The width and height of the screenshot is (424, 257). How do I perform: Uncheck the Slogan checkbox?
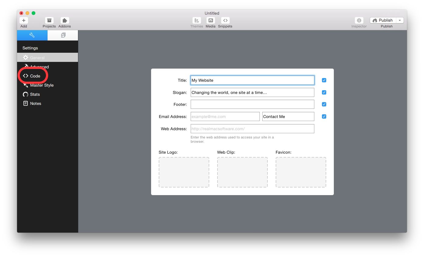click(324, 92)
